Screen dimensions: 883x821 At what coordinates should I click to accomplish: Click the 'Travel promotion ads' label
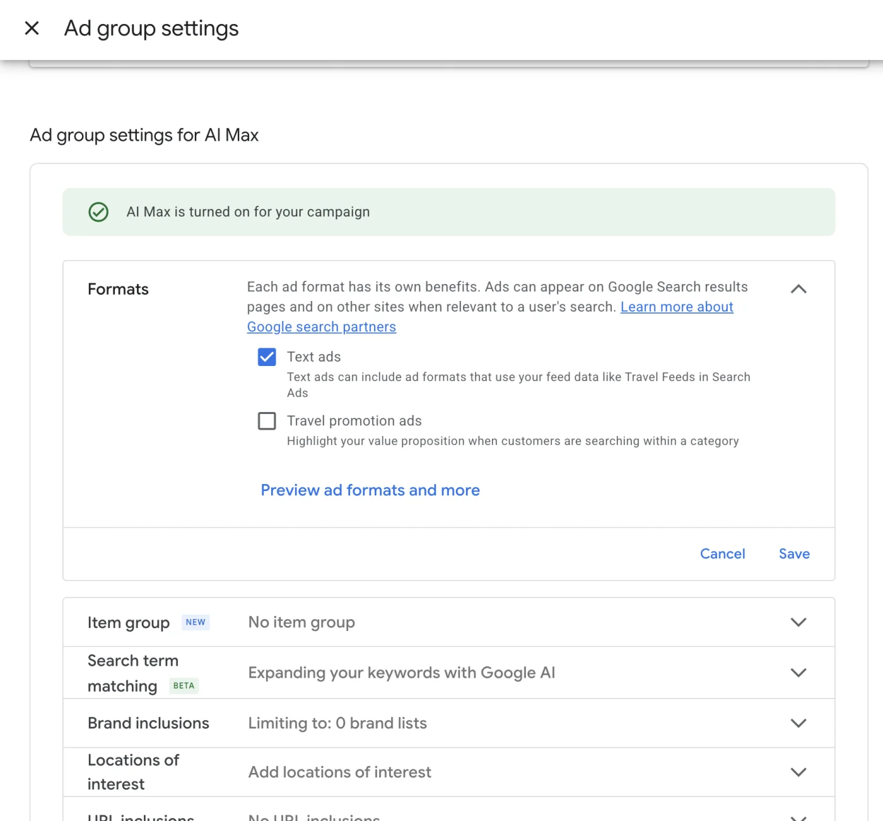pos(354,421)
